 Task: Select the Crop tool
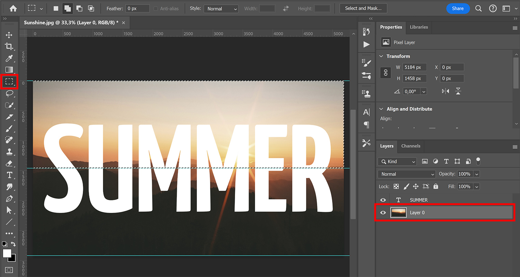(x=9, y=46)
